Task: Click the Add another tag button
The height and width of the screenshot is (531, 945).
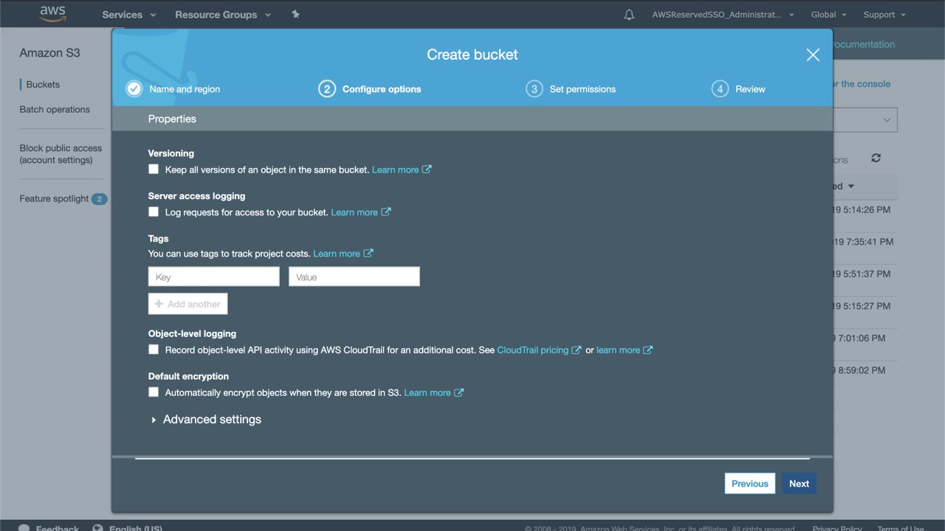Action: pyautogui.click(x=188, y=304)
